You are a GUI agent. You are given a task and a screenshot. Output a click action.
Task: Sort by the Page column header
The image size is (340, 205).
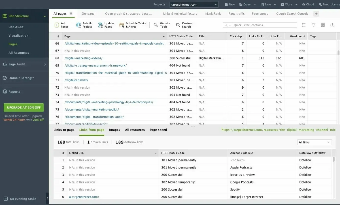tap(114, 36)
